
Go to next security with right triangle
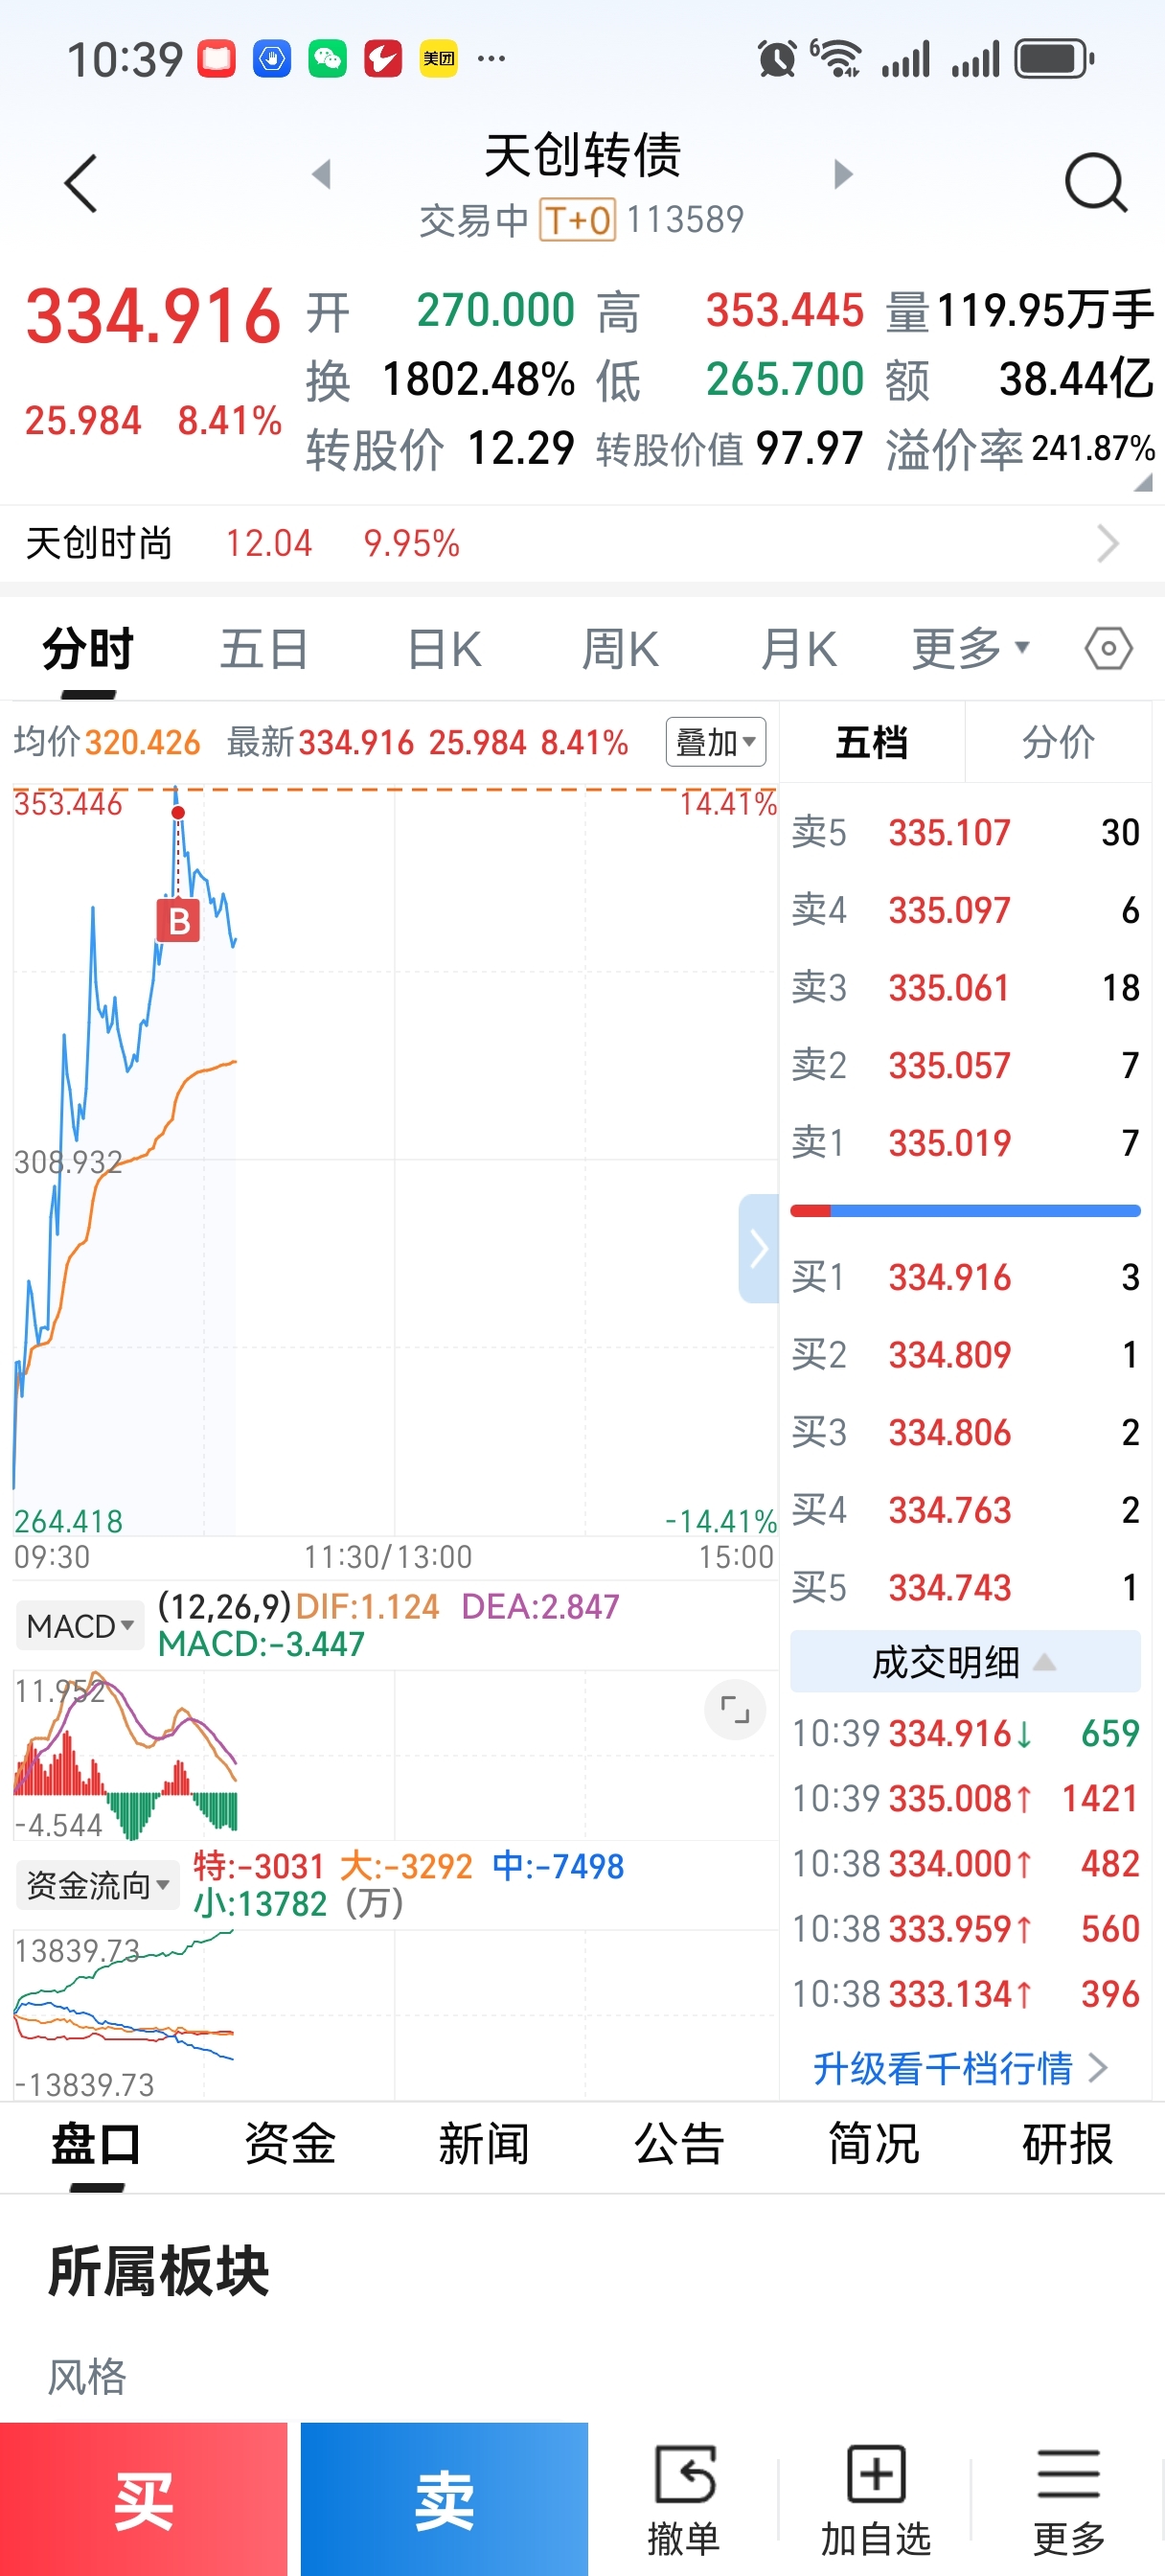[843, 174]
